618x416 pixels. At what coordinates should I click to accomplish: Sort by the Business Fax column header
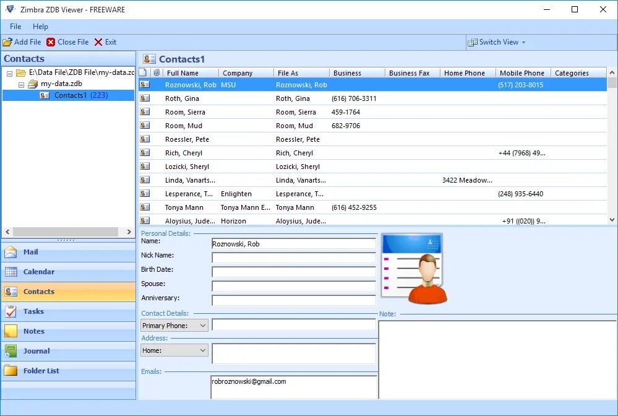(412, 73)
